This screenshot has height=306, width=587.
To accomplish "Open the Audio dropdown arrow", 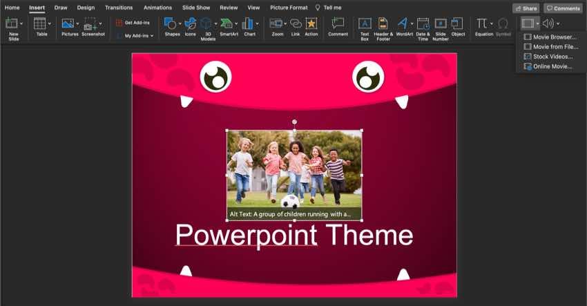I will click(x=558, y=23).
